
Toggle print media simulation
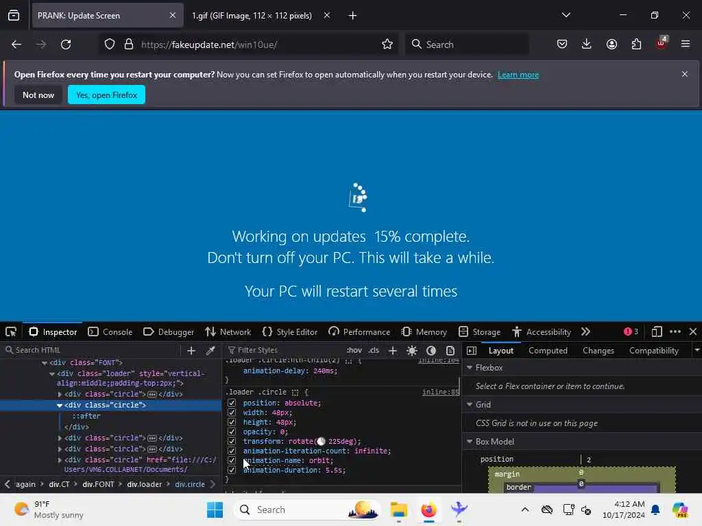(450, 351)
